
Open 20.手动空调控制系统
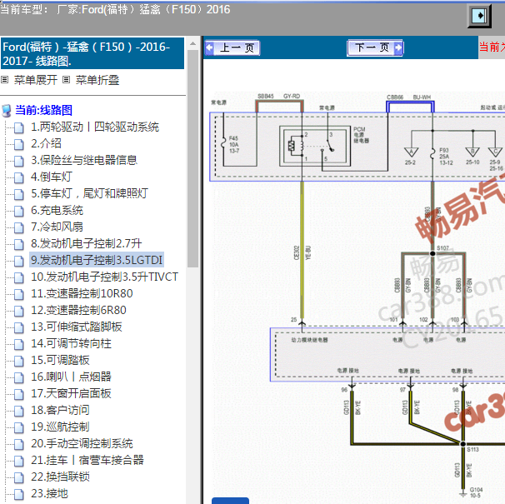tap(82, 444)
